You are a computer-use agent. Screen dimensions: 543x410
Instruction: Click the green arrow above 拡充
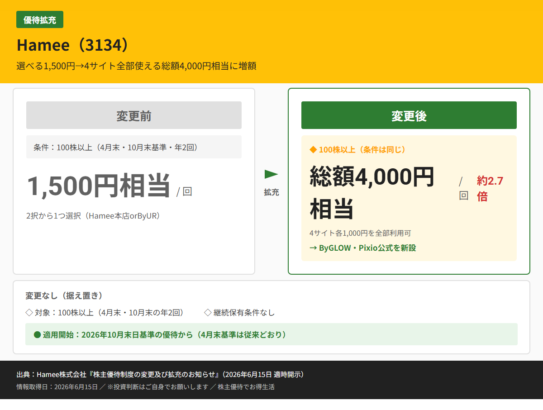(x=271, y=174)
